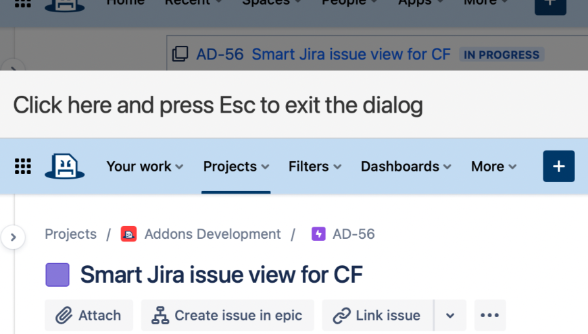Image resolution: width=588 pixels, height=334 pixels.
Task: Click the Attach button
Action: tap(89, 315)
